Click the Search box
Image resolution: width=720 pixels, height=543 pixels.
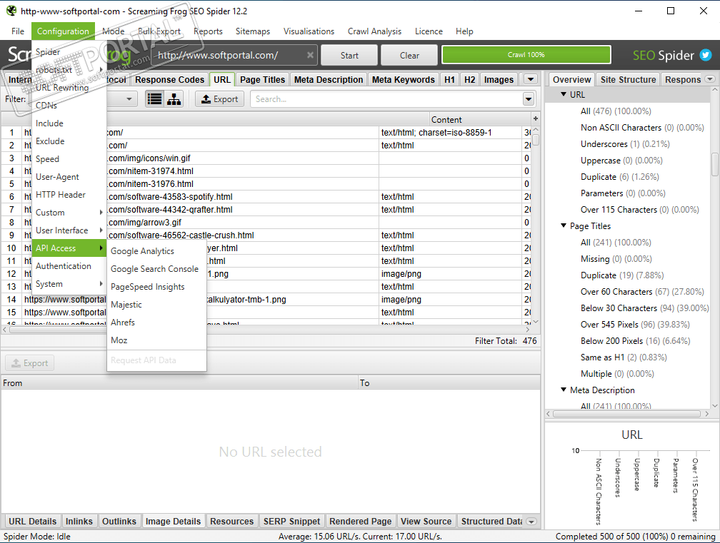[x=386, y=99]
